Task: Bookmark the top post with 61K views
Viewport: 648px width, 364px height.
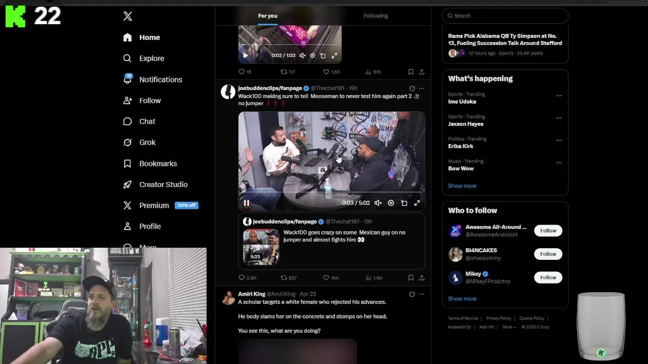Action: point(411,72)
